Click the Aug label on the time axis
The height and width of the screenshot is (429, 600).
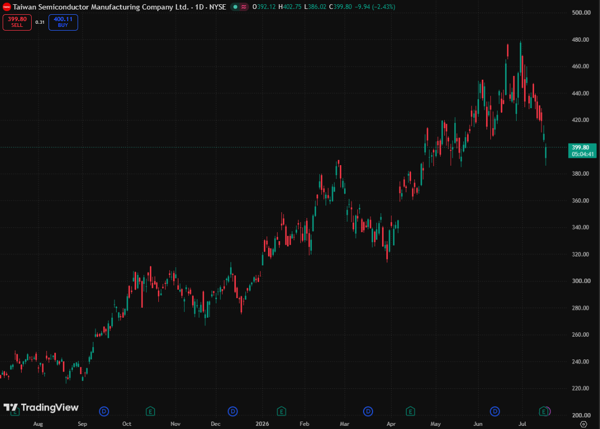(38, 424)
